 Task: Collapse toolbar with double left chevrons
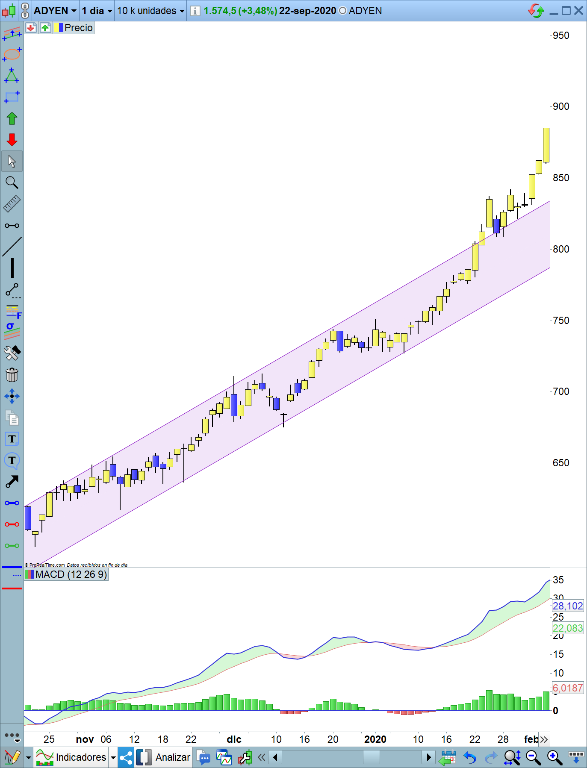pos(262,758)
